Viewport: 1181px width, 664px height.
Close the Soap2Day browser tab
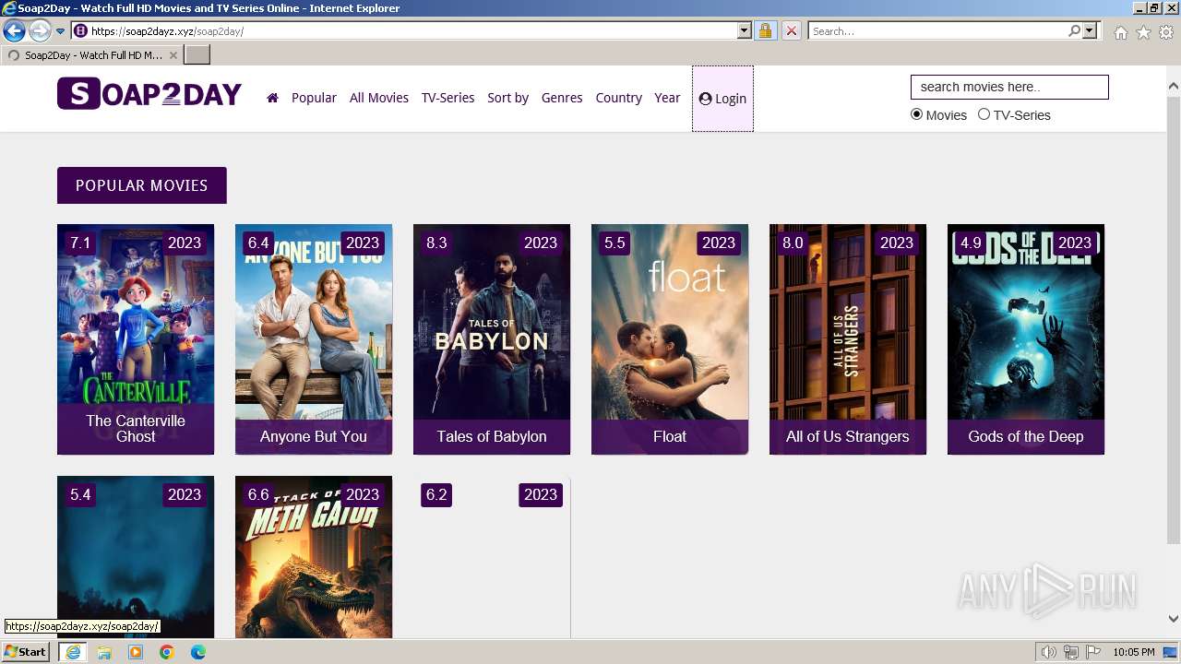(173, 55)
